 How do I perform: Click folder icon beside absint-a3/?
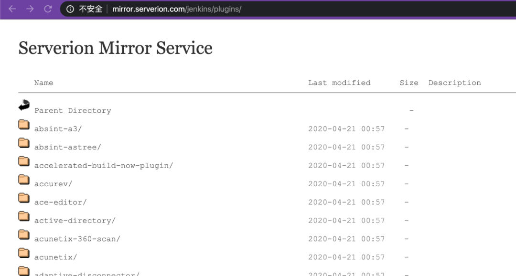(24, 125)
